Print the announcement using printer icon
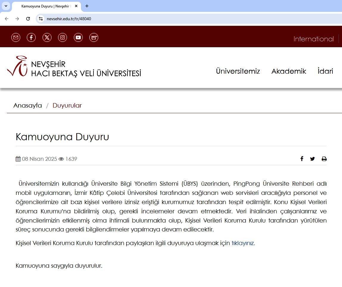Image resolution: width=342 pixels, height=287 pixels. pos(324,159)
